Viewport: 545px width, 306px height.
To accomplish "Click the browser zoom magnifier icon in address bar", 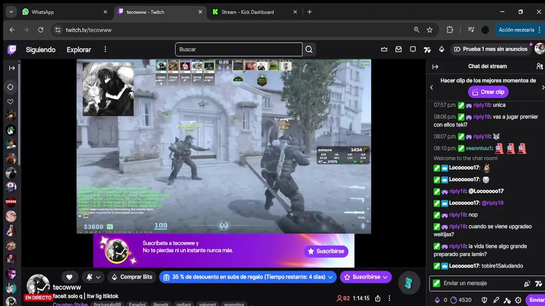I will tap(416, 30).
